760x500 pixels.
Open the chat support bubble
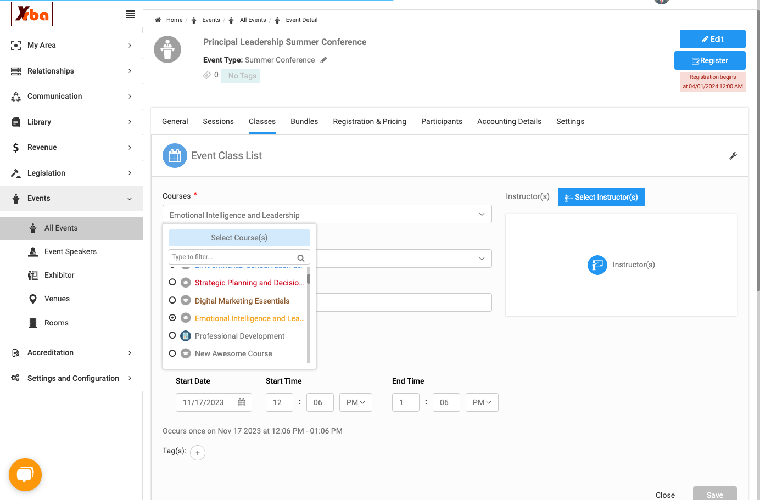tap(25, 475)
